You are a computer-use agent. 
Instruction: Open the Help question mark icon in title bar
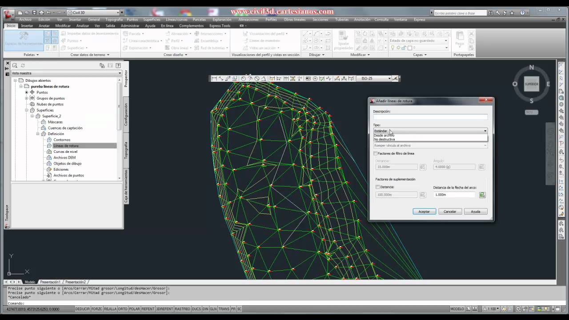(523, 13)
